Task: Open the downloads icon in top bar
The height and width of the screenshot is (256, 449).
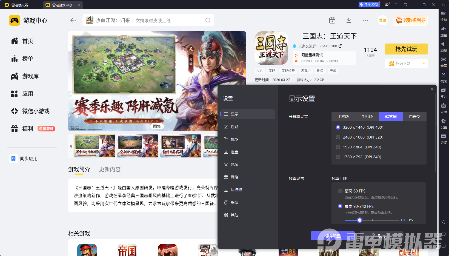Action: [x=349, y=20]
